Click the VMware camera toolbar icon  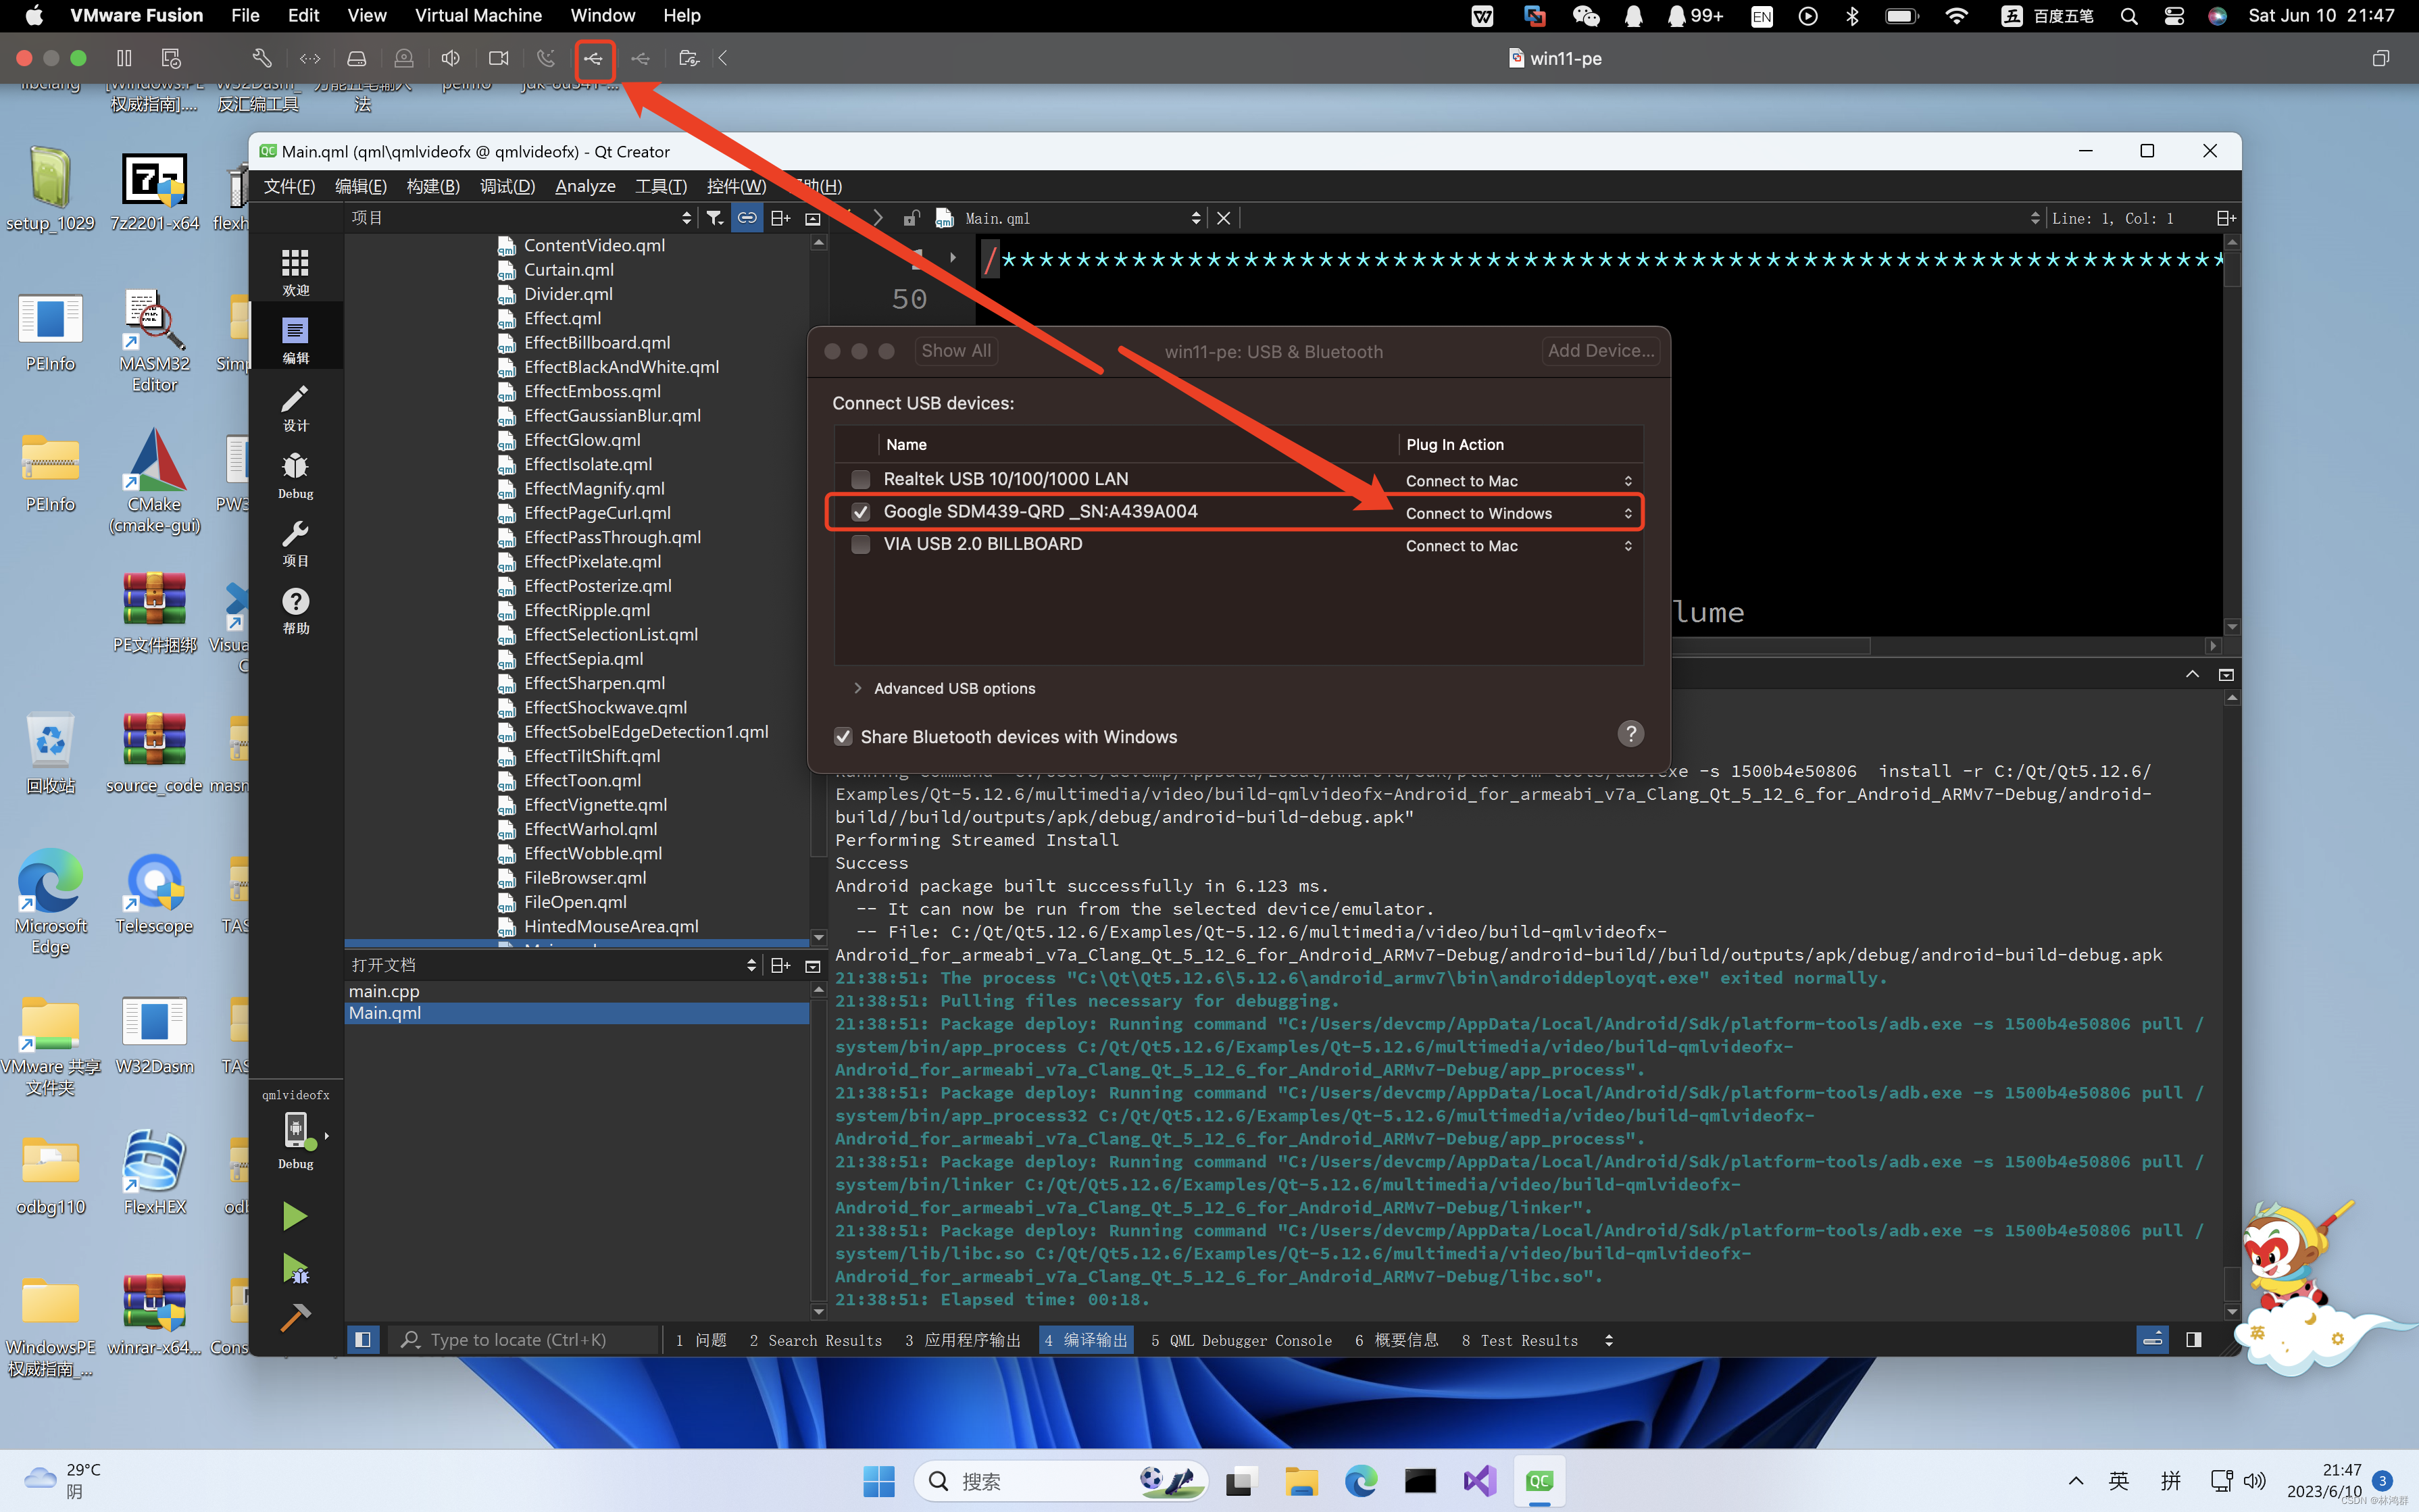[498, 58]
